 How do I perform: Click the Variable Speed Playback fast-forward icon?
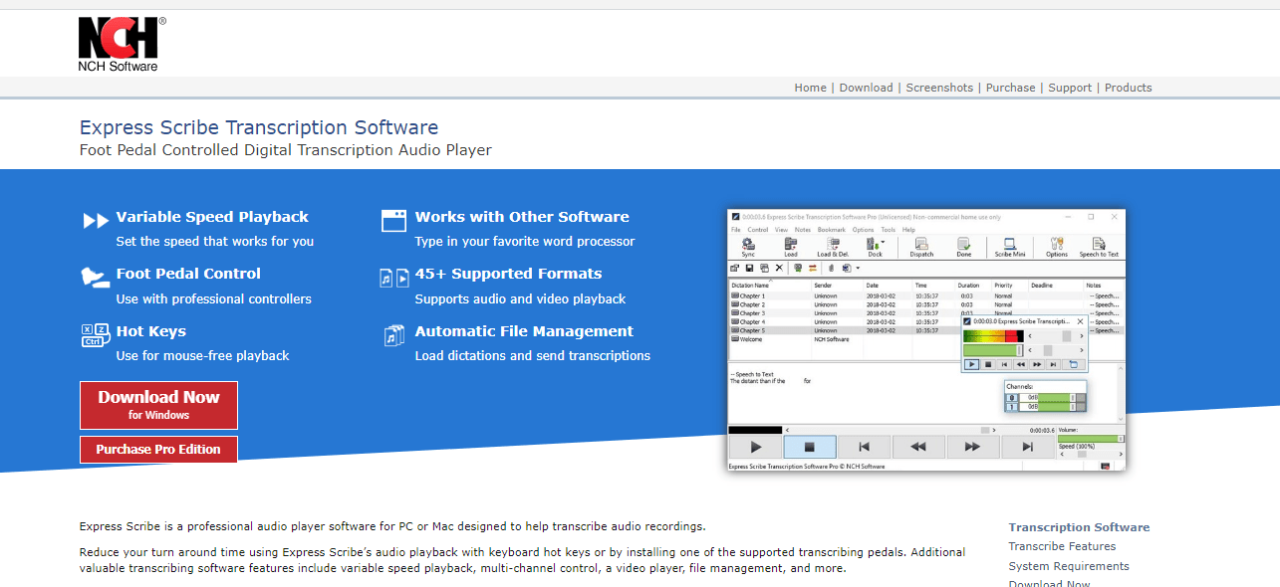[96, 221]
